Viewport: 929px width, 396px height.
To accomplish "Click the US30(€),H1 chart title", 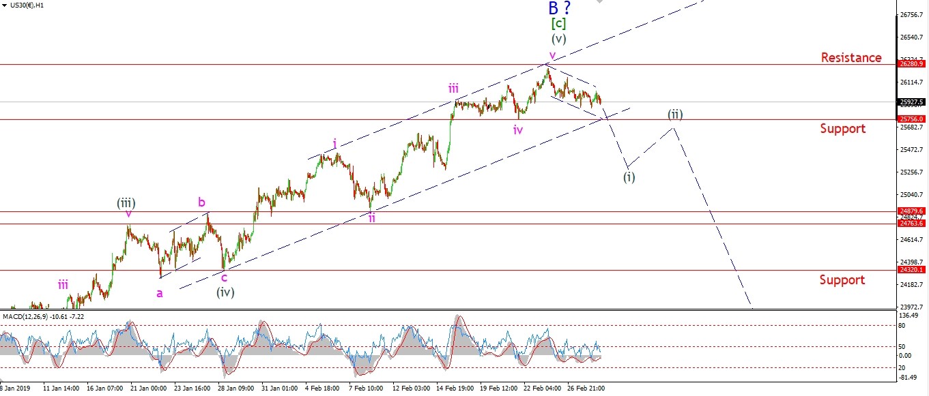I will click(x=28, y=5).
